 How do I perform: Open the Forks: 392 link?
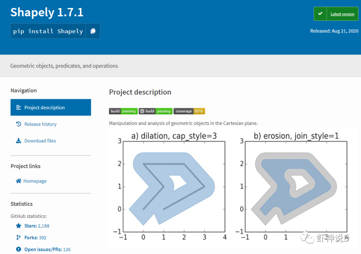[x=35, y=237]
